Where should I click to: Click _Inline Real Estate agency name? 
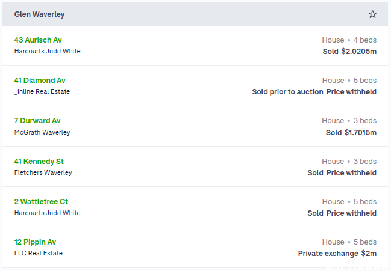click(x=42, y=91)
